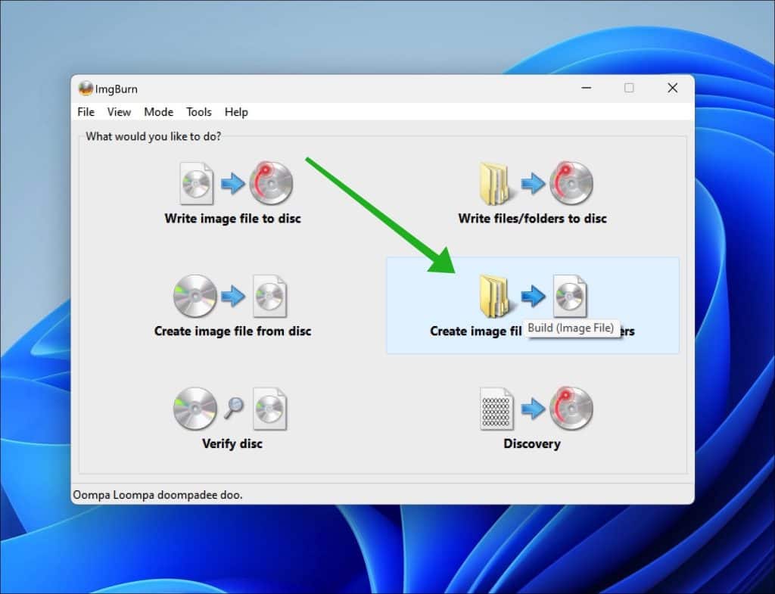
Task: Click the Create image file from files/folders icon
Action: pyautogui.click(x=533, y=296)
